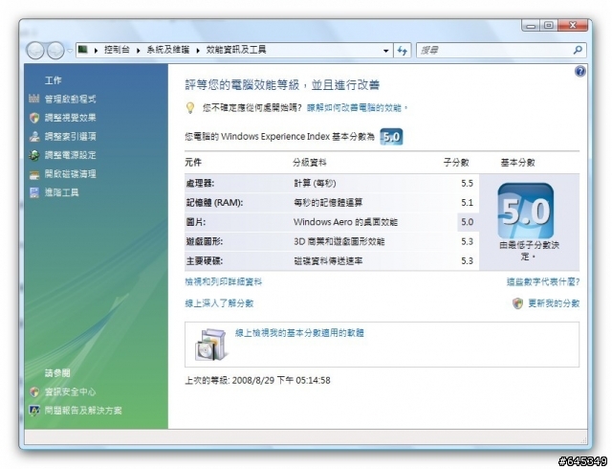Click the shield icon beside 資訊安全中心
The height and width of the screenshot is (469, 612).
(34, 391)
